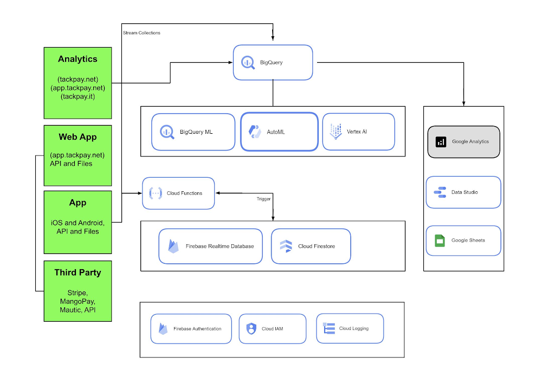The image size is (542, 377).
Task: Select the Data Studio icon
Action: (440, 192)
